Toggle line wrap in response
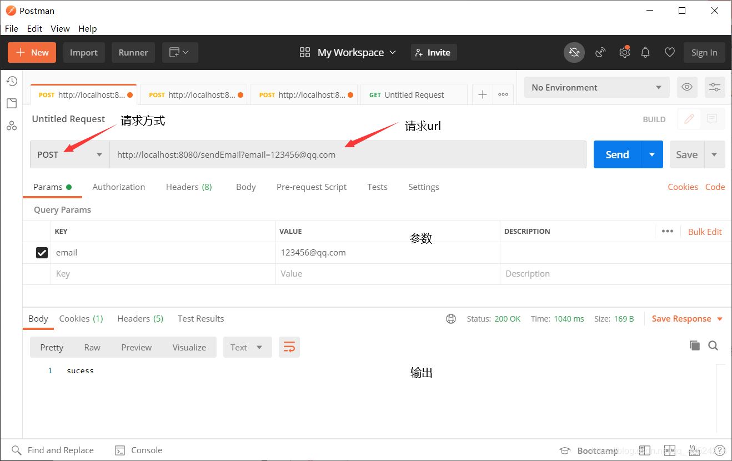This screenshot has height=461, width=732. click(289, 347)
